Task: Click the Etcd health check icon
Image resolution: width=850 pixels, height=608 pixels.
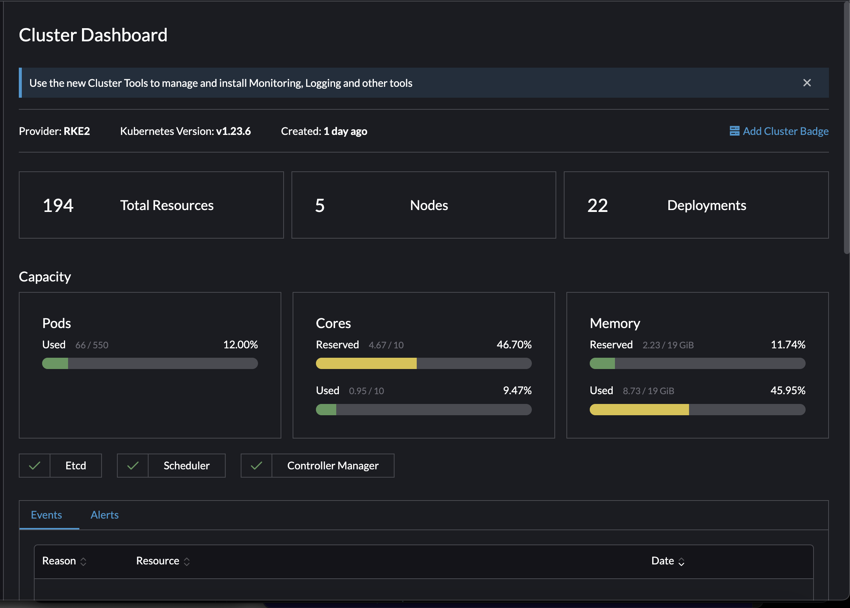Action: tap(34, 465)
